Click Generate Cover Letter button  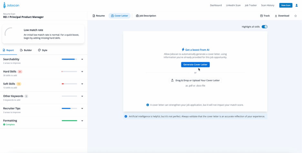195,65
